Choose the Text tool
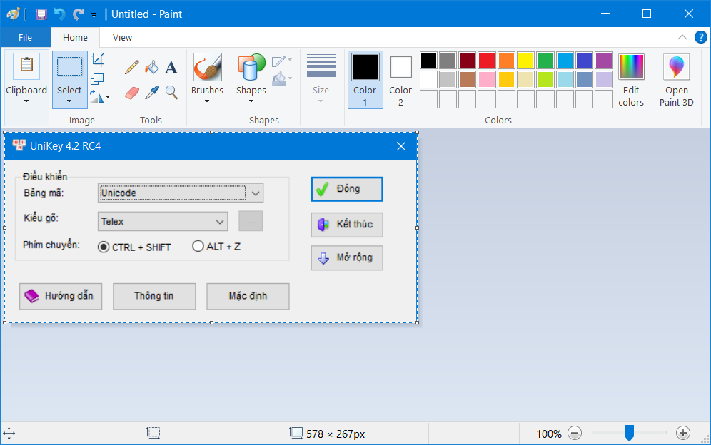Viewport: 711px width, 445px height. pyautogui.click(x=171, y=67)
